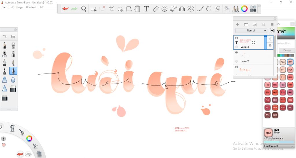Click the green Redo arrow in top toolbar

(x=74, y=9)
